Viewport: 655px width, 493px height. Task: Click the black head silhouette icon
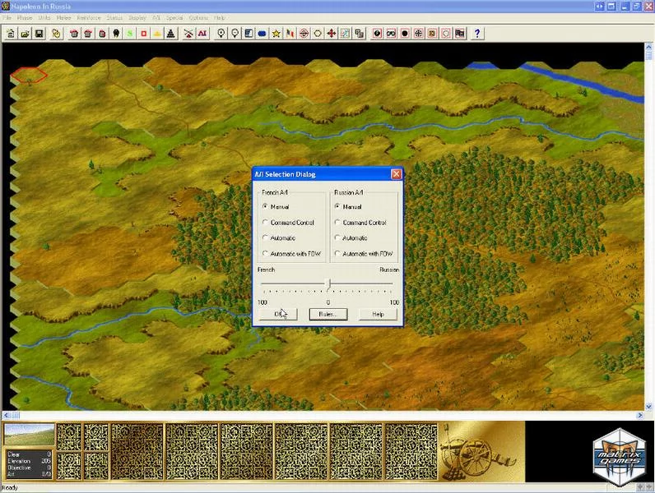pos(116,34)
